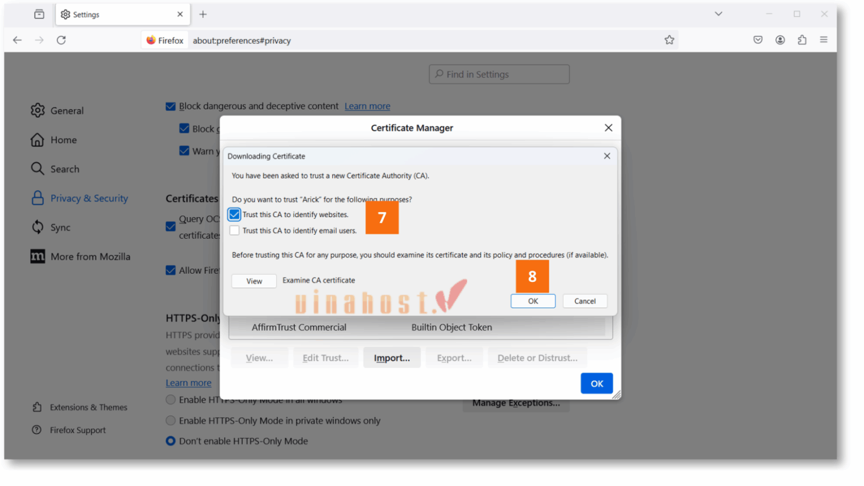The width and height of the screenshot is (864, 486).
Task: Click the Find in Settings search field
Action: [x=499, y=74]
